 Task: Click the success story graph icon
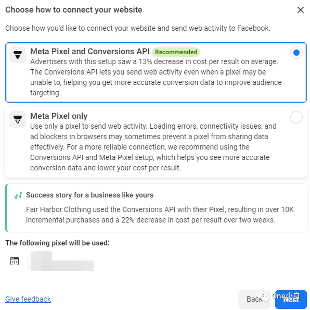click(18, 195)
